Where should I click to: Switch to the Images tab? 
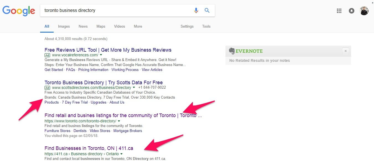pos(64,27)
